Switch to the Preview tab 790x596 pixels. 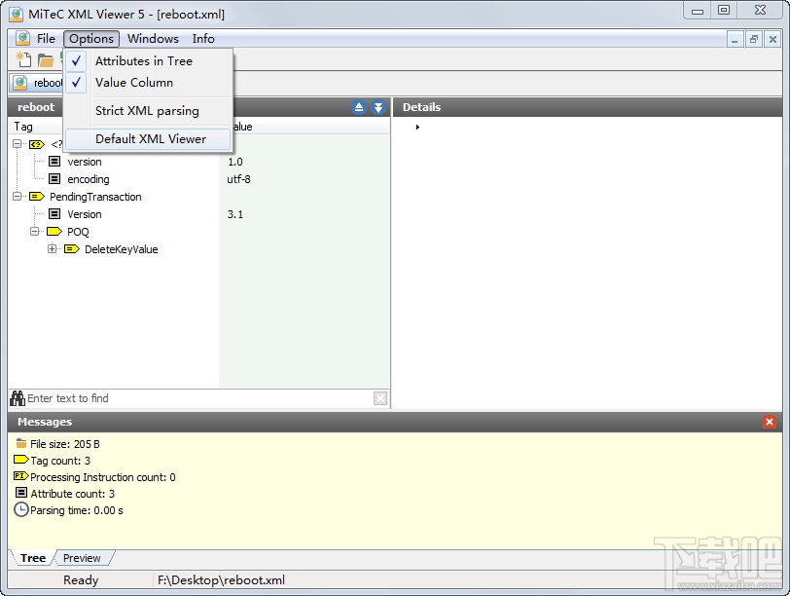pyautogui.click(x=83, y=558)
